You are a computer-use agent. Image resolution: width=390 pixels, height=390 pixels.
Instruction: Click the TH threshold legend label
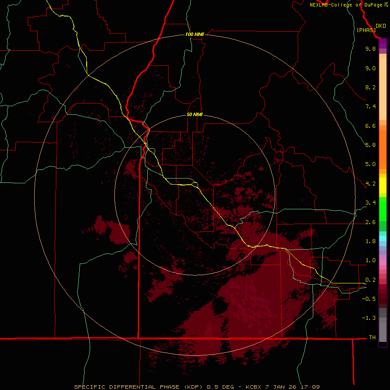tap(372, 338)
